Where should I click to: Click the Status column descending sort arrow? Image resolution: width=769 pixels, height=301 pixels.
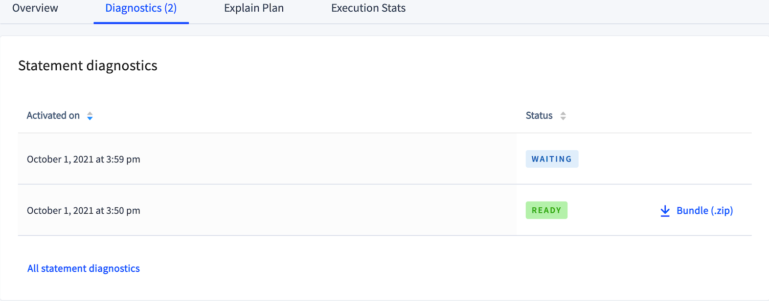[563, 119]
